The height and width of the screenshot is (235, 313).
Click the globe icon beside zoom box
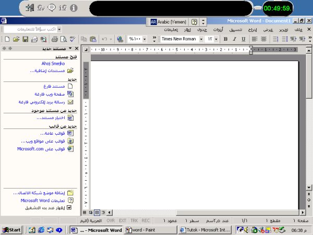[120, 39]
